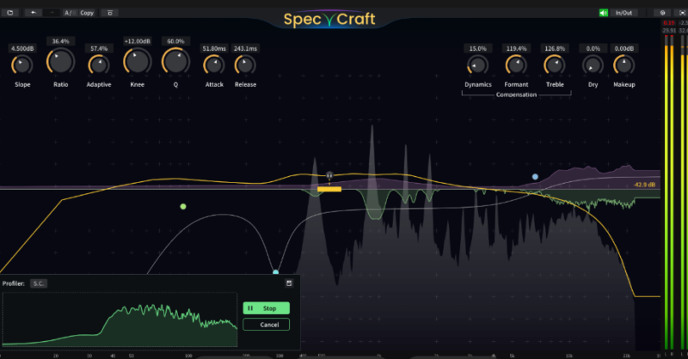Click the Compensation group label
688x359 pixels.
click(x=517, y=94)
